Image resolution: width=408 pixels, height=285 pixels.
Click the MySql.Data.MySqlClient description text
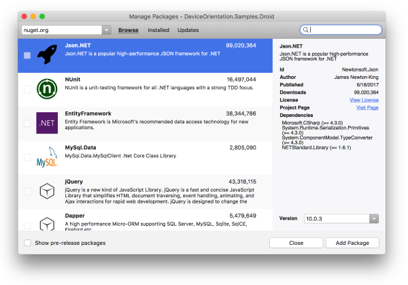[120, 156]
